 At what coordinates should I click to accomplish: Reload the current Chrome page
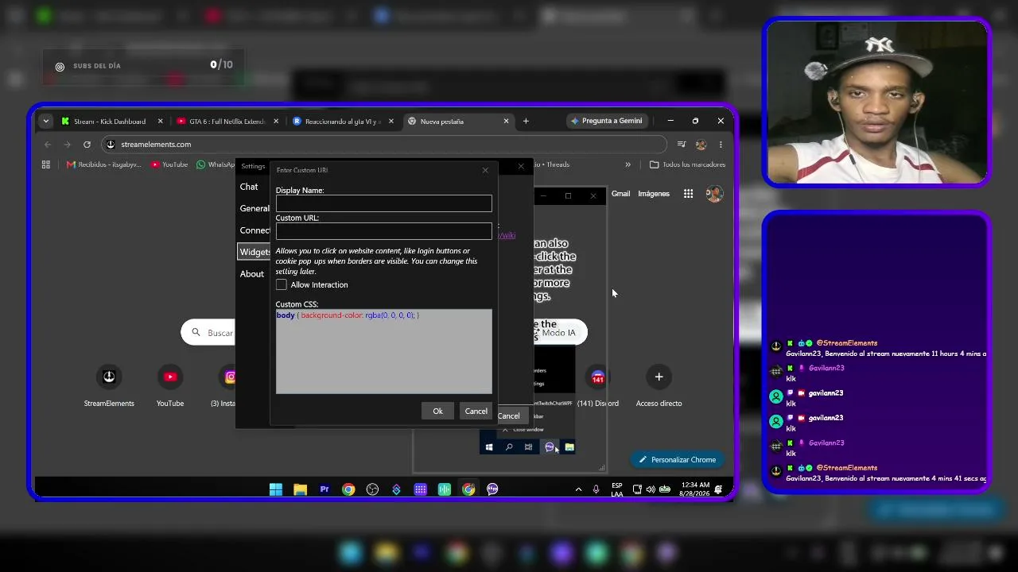click(87, 145)
